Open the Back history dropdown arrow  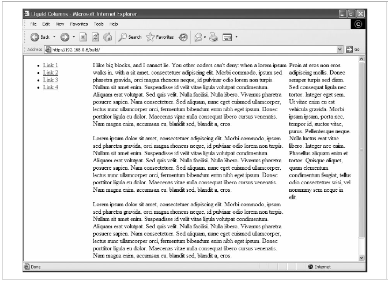coord(54,37)
